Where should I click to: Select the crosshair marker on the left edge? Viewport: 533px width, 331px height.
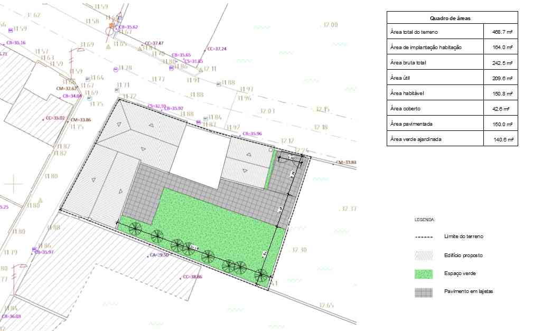click(x=14, y=184)
